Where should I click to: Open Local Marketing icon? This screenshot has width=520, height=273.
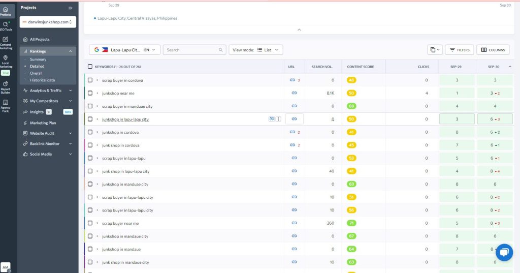click(x=6, y=62)
